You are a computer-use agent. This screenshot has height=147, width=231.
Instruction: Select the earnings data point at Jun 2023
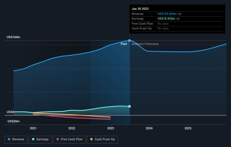(129, 106)
